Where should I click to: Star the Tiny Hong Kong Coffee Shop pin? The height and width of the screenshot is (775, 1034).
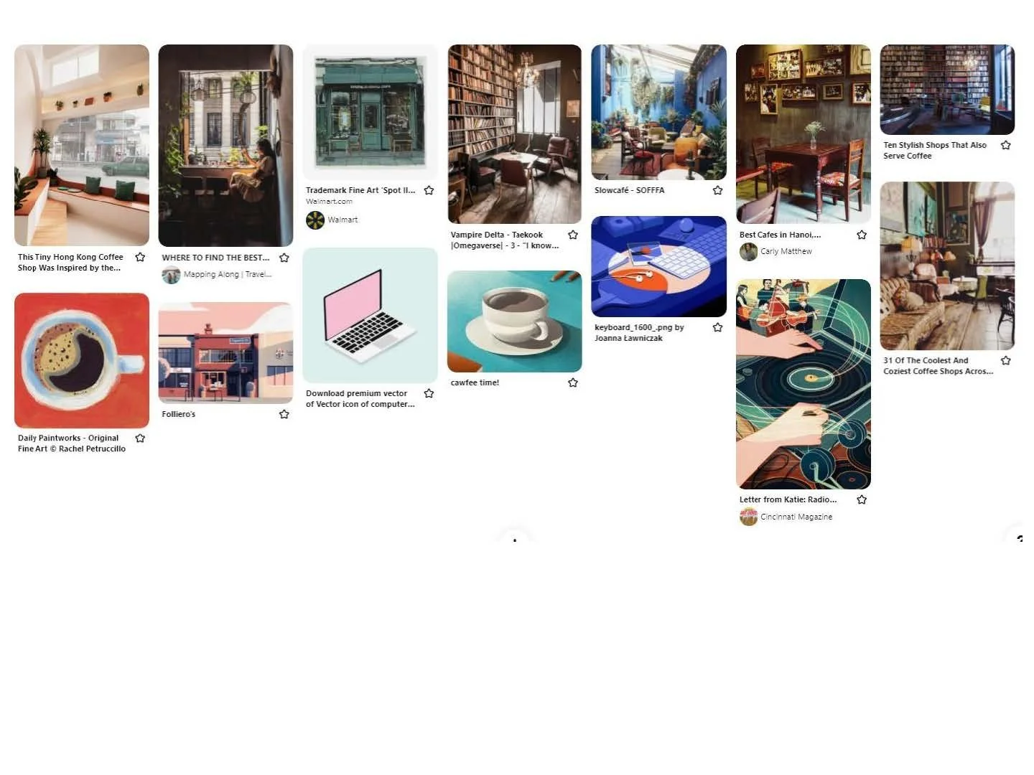pos(140,257)
